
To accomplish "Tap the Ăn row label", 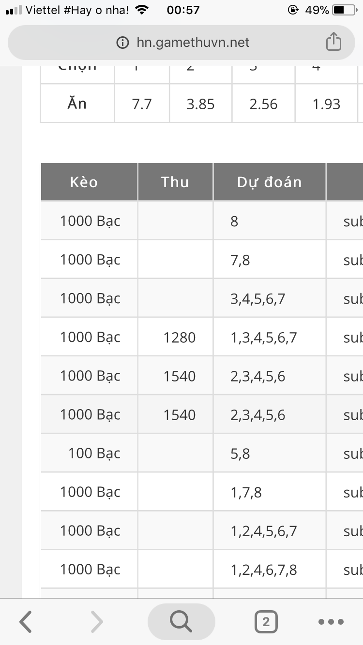I will coord(77,103).
